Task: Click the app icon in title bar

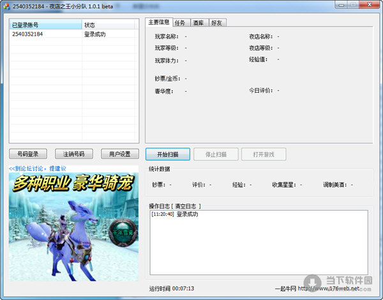Action: (7, 6)
